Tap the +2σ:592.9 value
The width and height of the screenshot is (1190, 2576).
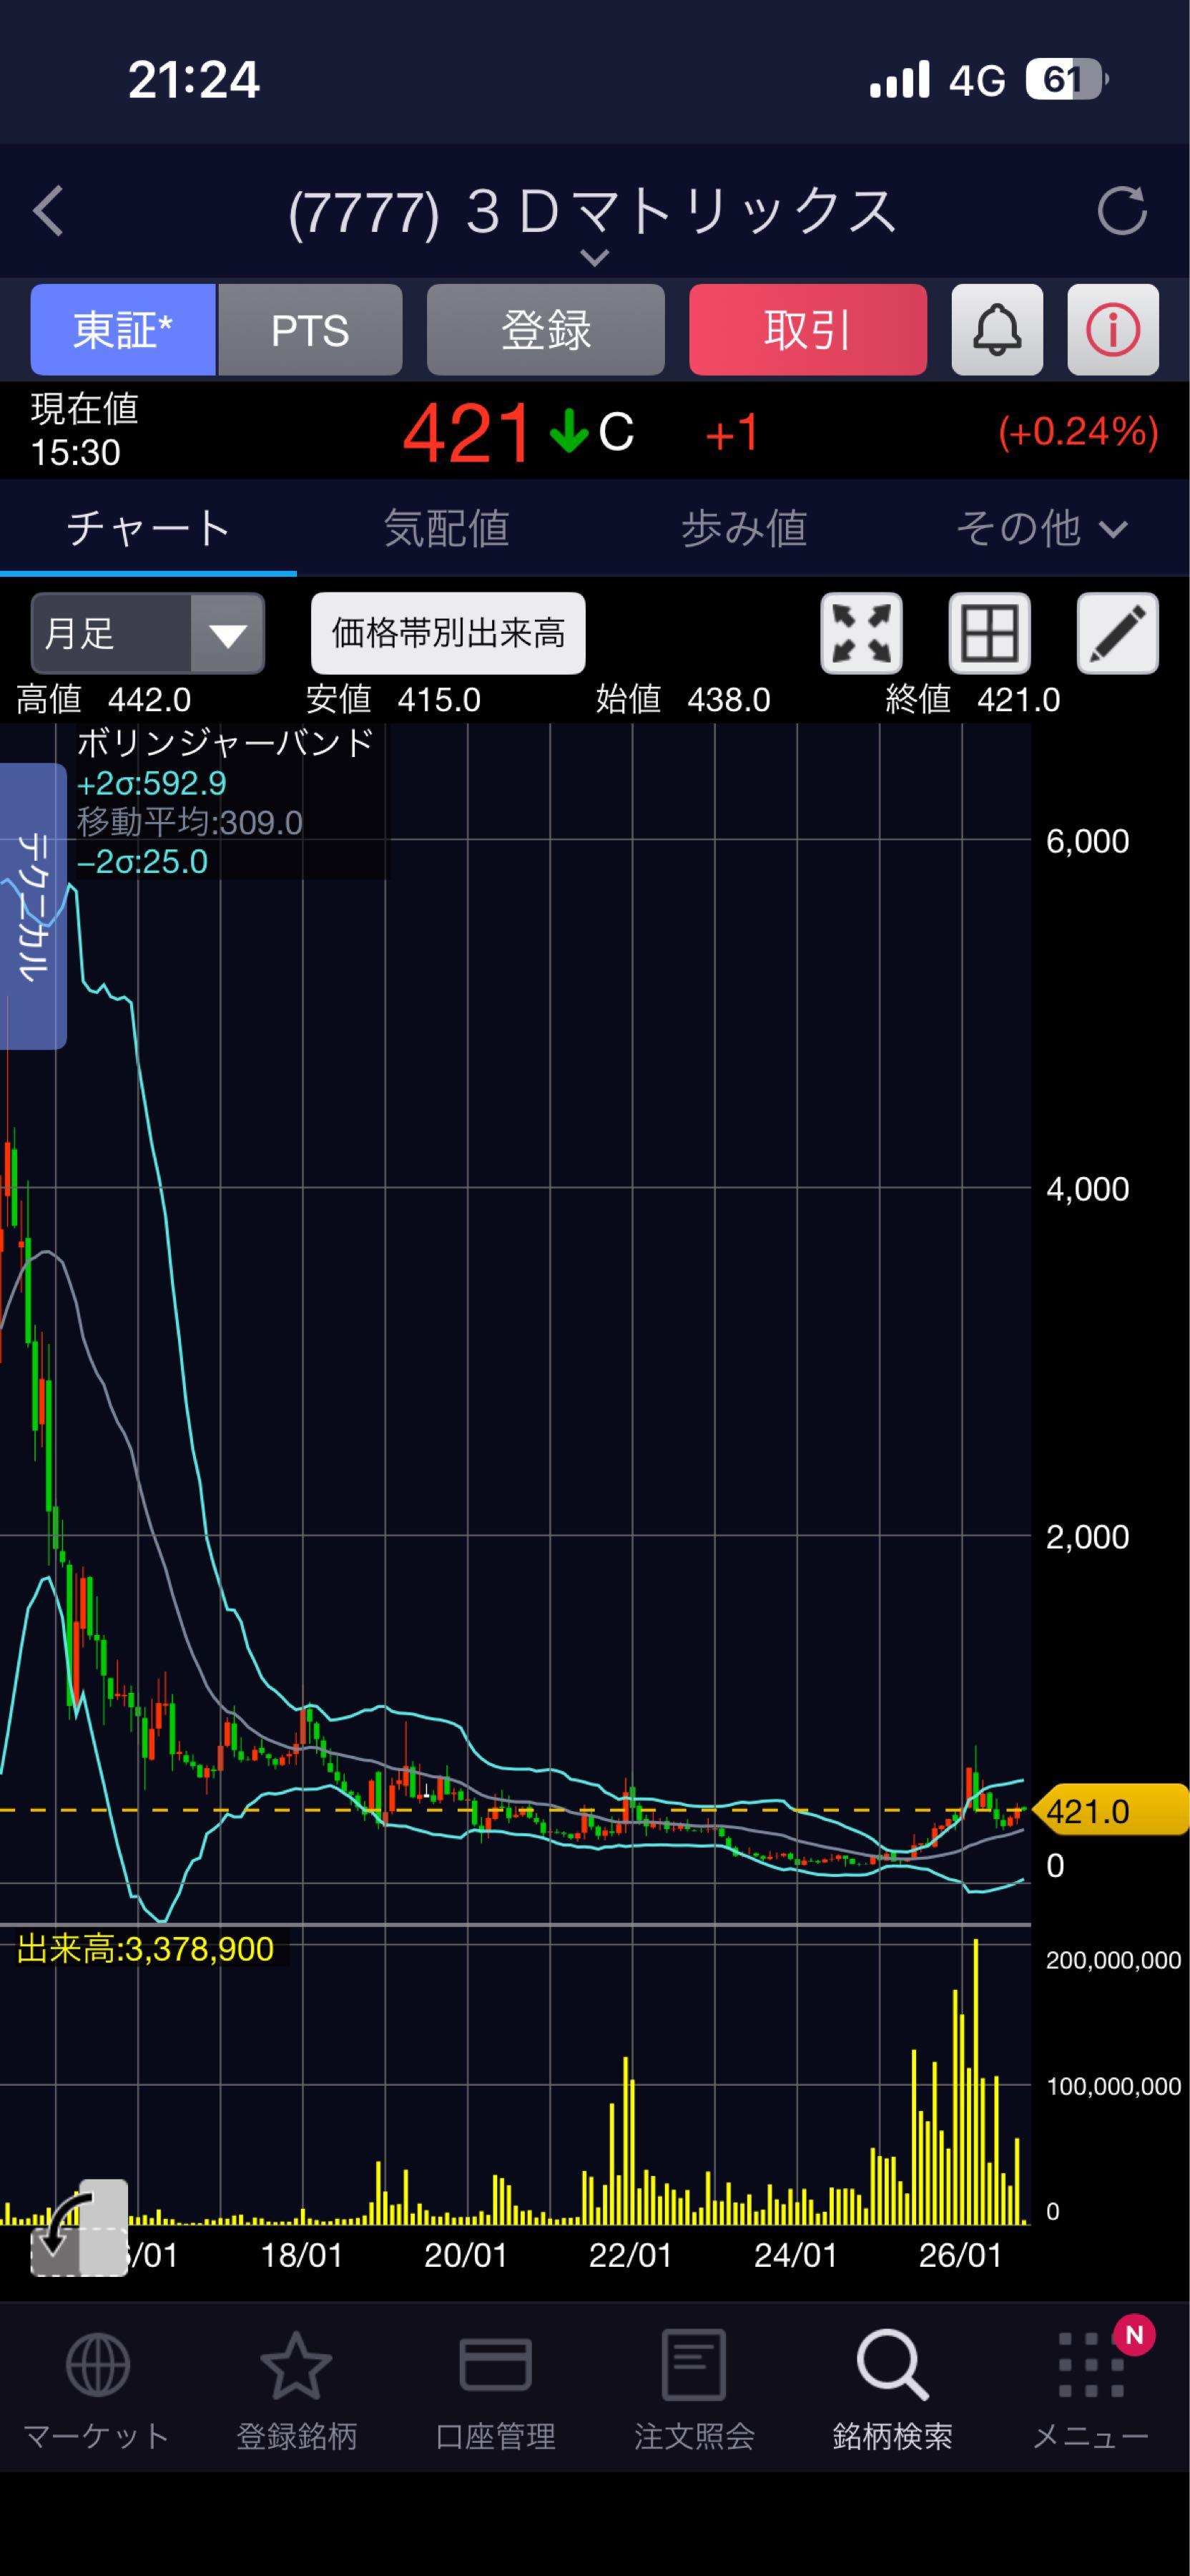152,783
